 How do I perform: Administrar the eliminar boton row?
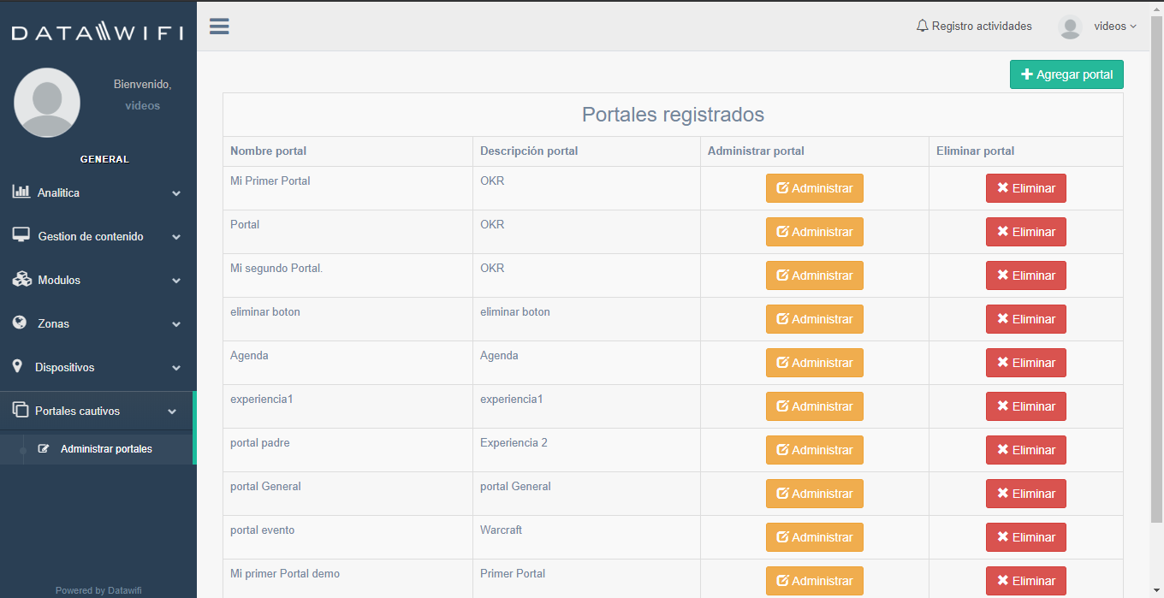[x=815, y=319]
